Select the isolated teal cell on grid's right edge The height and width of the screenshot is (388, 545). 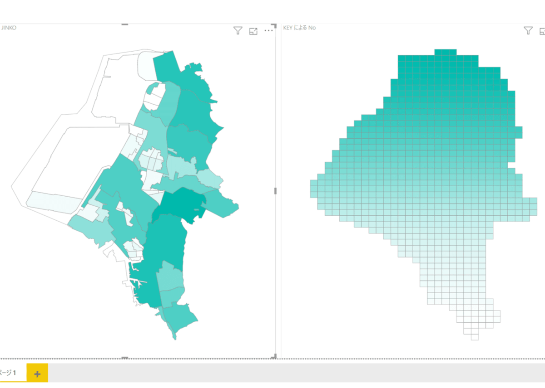519,132
